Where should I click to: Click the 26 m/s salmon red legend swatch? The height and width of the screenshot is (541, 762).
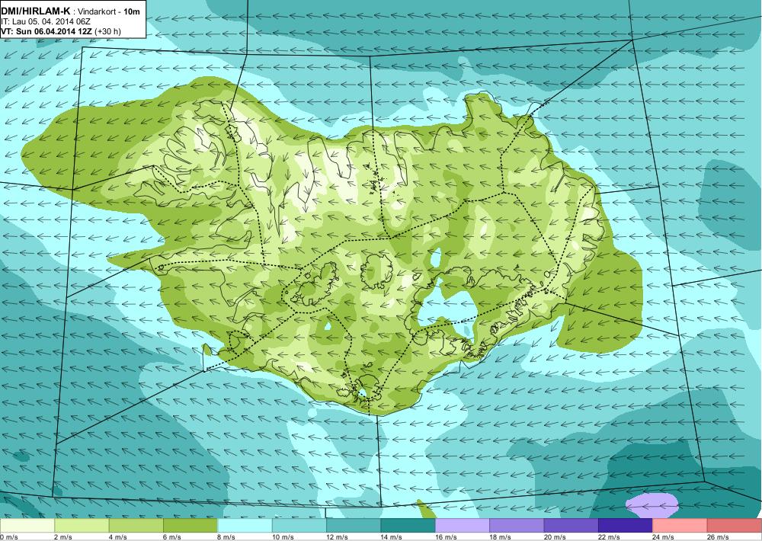[735, 526]
